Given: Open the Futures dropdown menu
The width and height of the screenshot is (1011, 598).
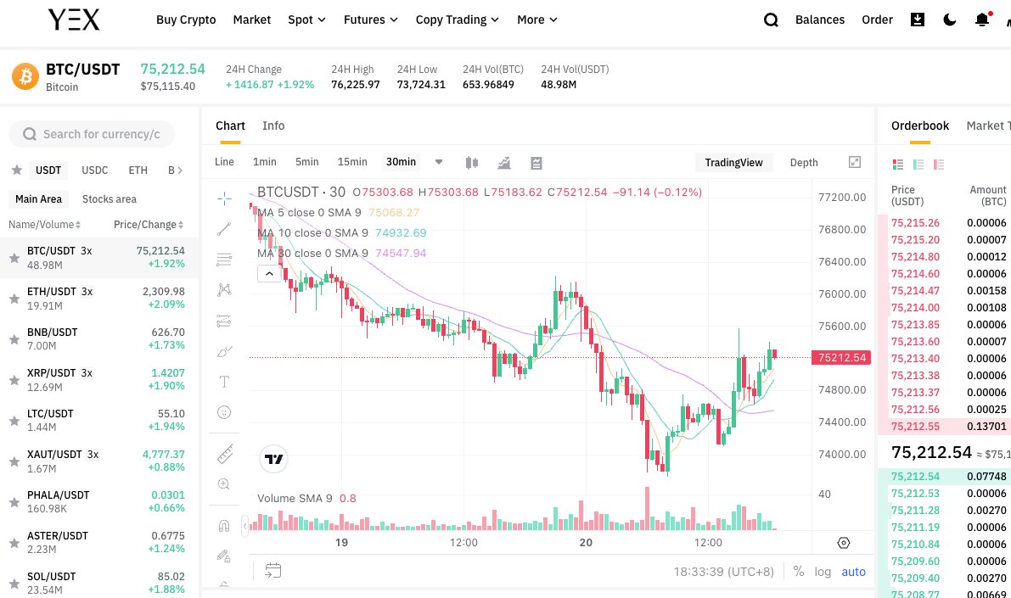Looking at the screenshot, I should click(370, 20).
